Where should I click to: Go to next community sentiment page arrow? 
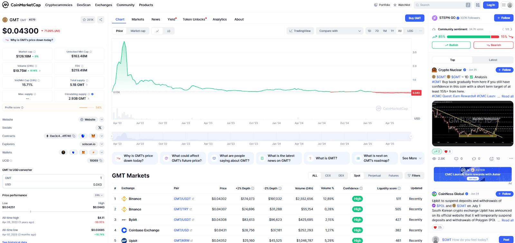[511, 29]
